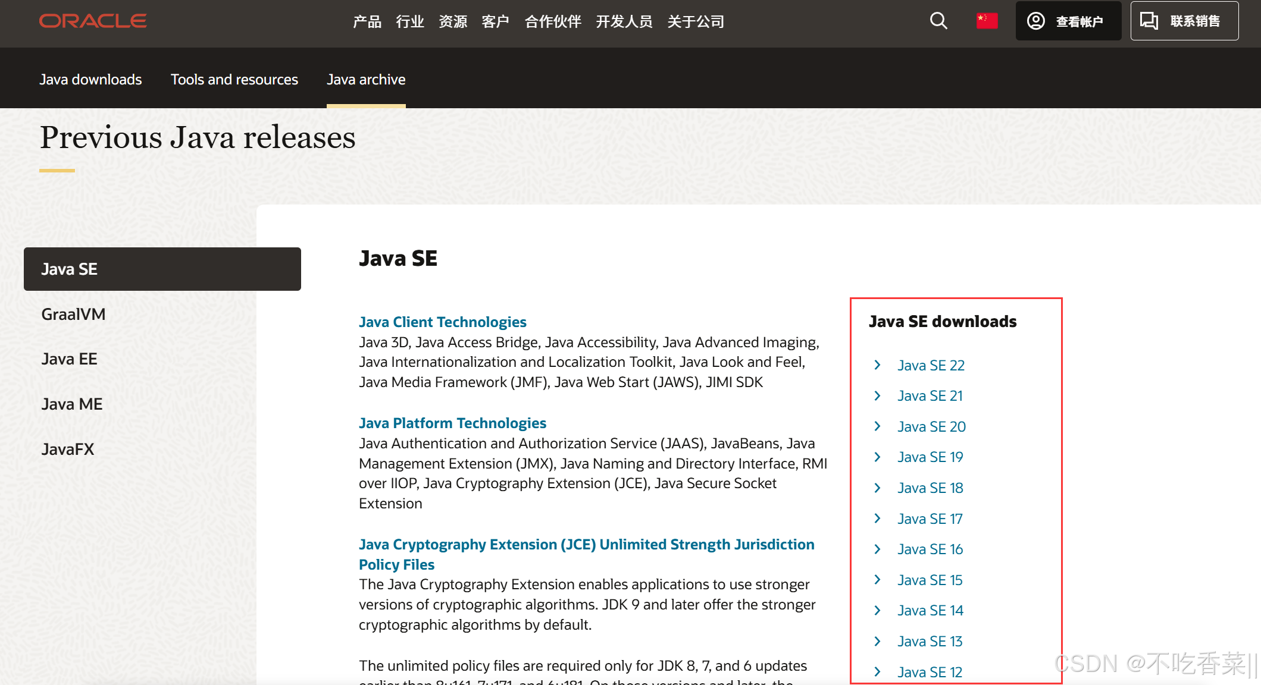The height and width of the screenshot is (685, 1261).
Task: Open the Java SE 12 download link
Action: coord(930,672)
